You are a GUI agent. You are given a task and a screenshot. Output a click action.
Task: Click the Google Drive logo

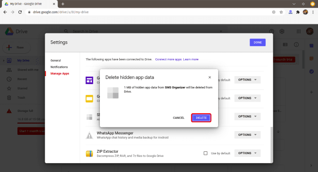(x=9, y=31)
